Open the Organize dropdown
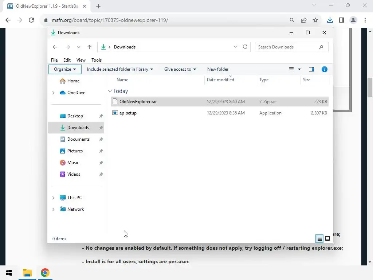 coord(65,69)
